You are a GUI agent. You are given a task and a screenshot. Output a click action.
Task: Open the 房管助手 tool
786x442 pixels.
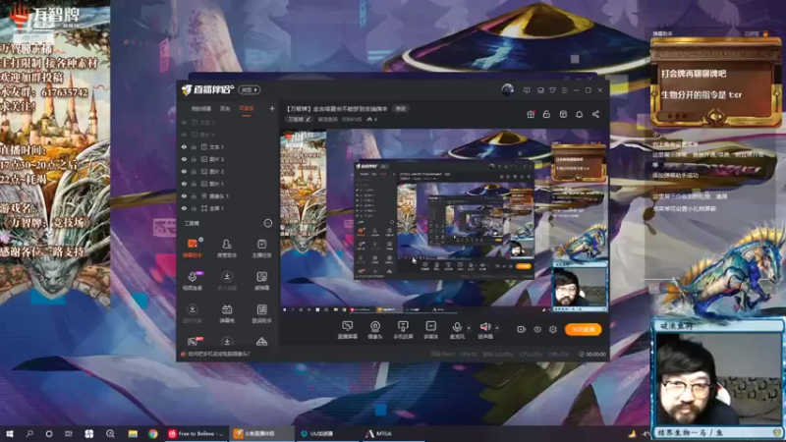227,248
